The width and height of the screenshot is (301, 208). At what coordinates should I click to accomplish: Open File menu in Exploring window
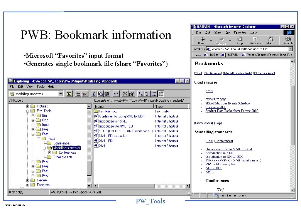point(12,87)
